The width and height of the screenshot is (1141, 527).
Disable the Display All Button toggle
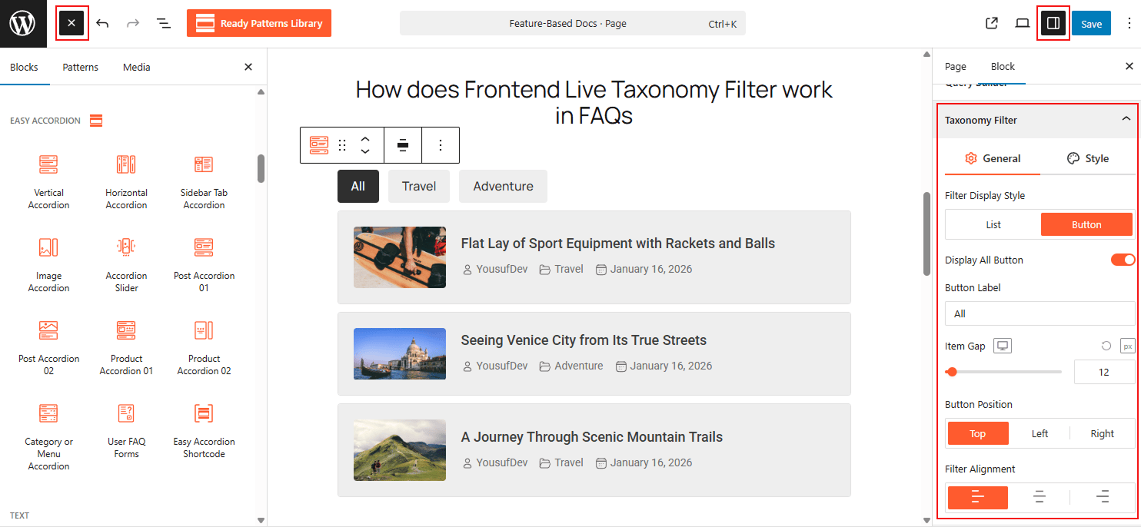pos(1123,260)
